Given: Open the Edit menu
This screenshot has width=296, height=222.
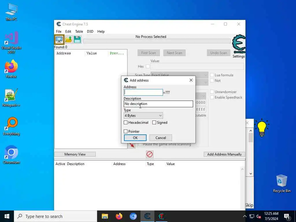Looking at the screenshot, I should pyautogui.click(x=68, y=32).
